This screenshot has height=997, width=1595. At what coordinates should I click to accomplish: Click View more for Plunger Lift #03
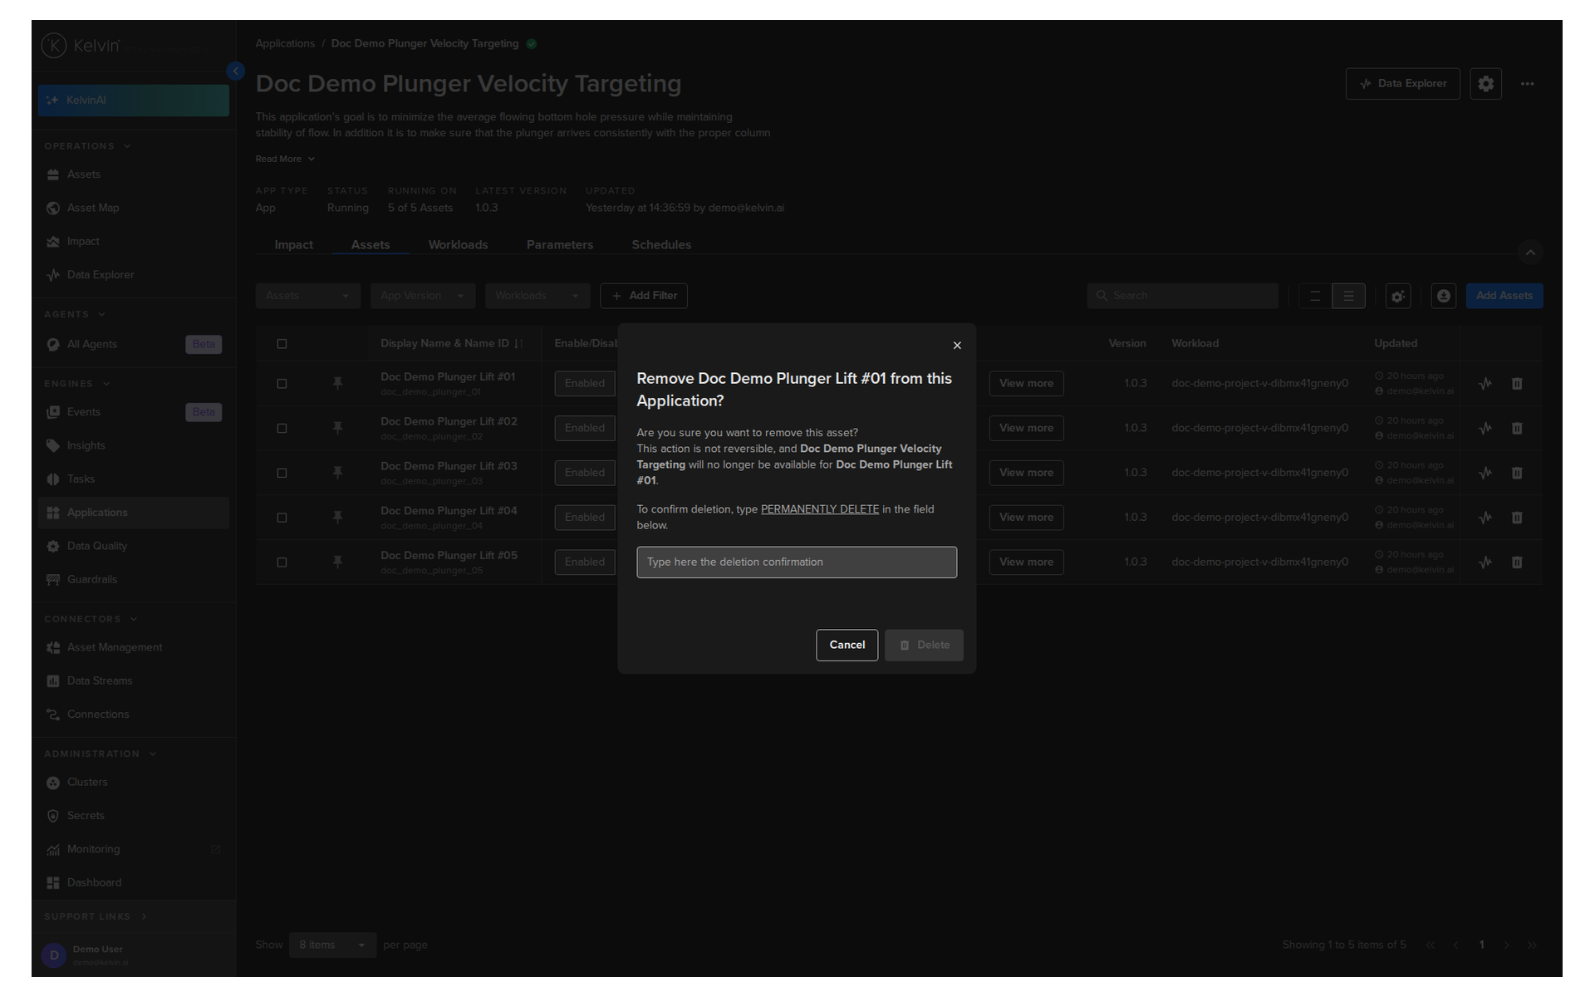click(x=1026, y=473)
